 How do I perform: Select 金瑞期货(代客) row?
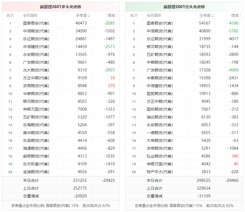coord(61,172)
